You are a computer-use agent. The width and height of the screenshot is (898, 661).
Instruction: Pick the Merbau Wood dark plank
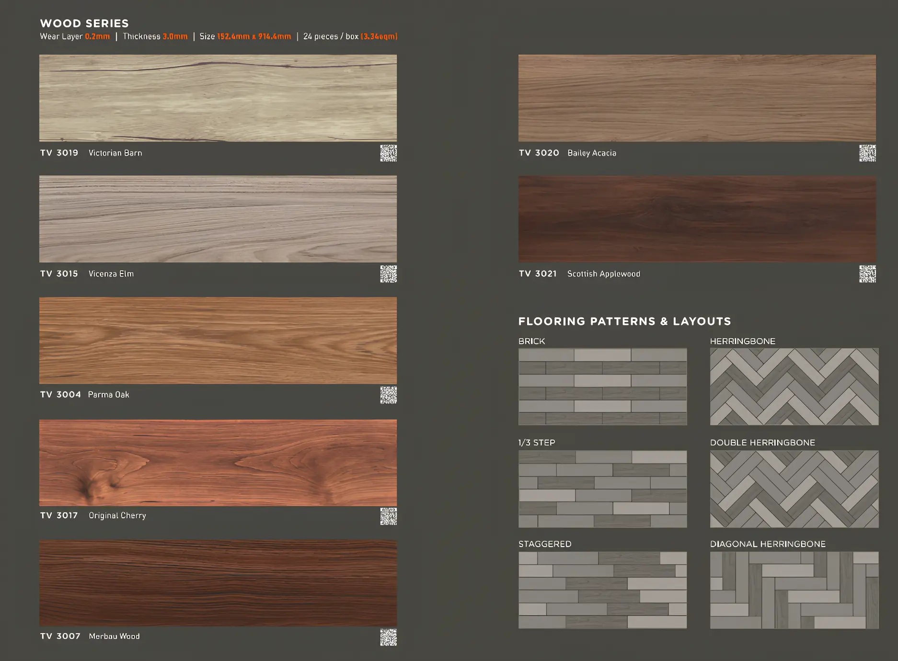click(x=218, y=583)
